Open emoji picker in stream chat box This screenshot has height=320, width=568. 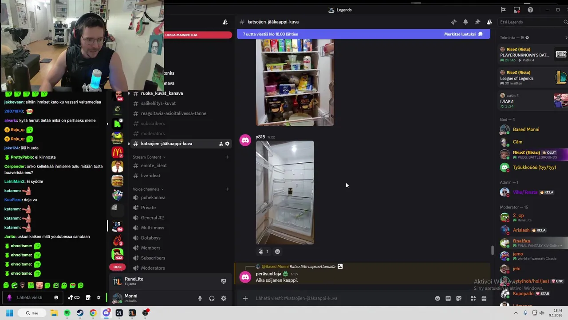coord(56,298)
